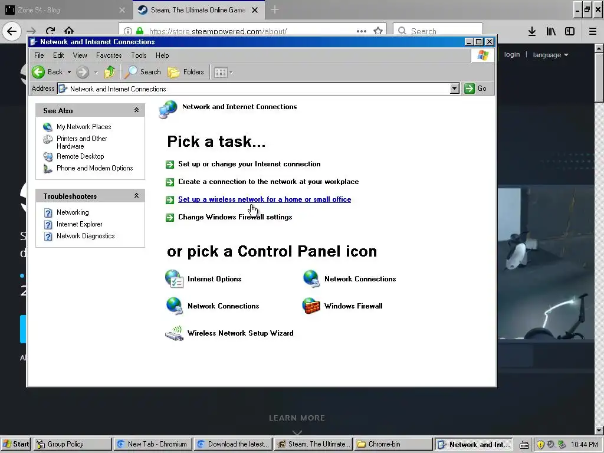Screen dimensions: 604x453
Task: Click arrow beside Create workplace connection task
Action: pyautogui.click(x=170, y=182)
